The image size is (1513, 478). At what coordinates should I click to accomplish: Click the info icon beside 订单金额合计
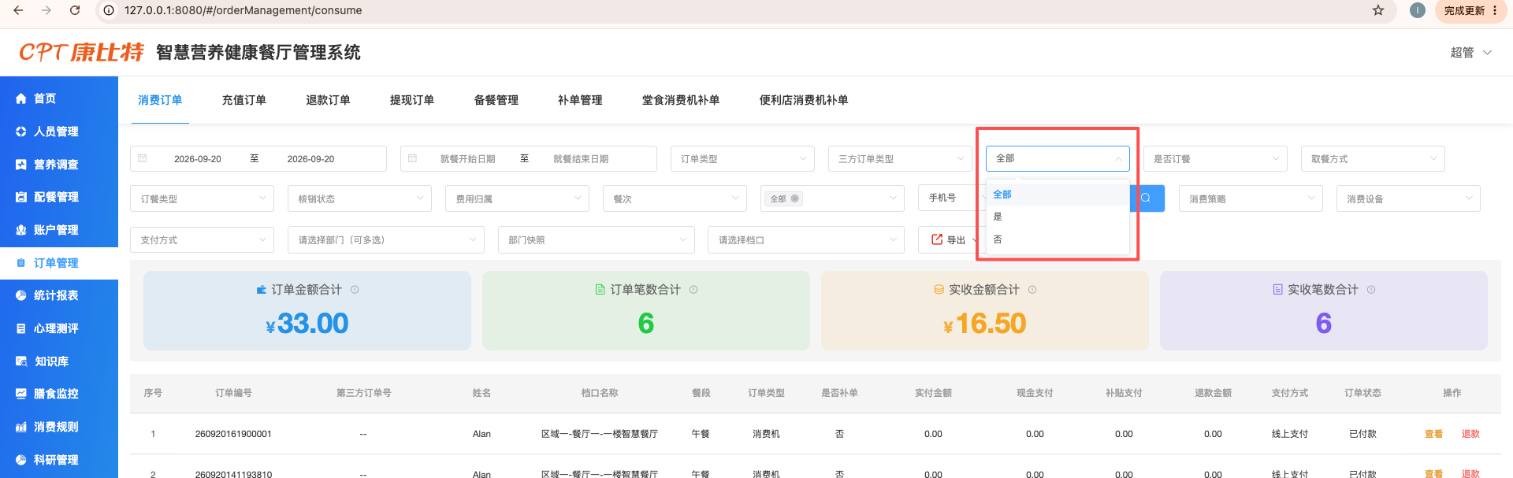355,290
